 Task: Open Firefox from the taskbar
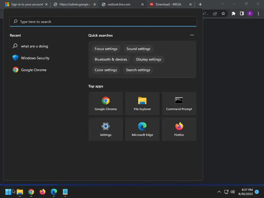(43, 192)
